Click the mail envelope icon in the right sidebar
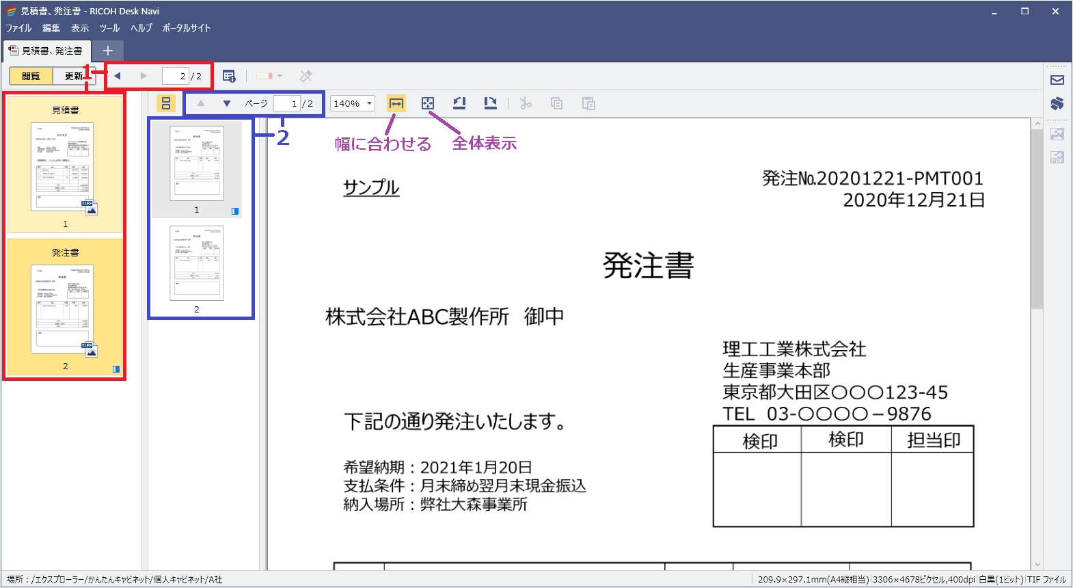1073x588 pixels. (x=1057, y=80)
